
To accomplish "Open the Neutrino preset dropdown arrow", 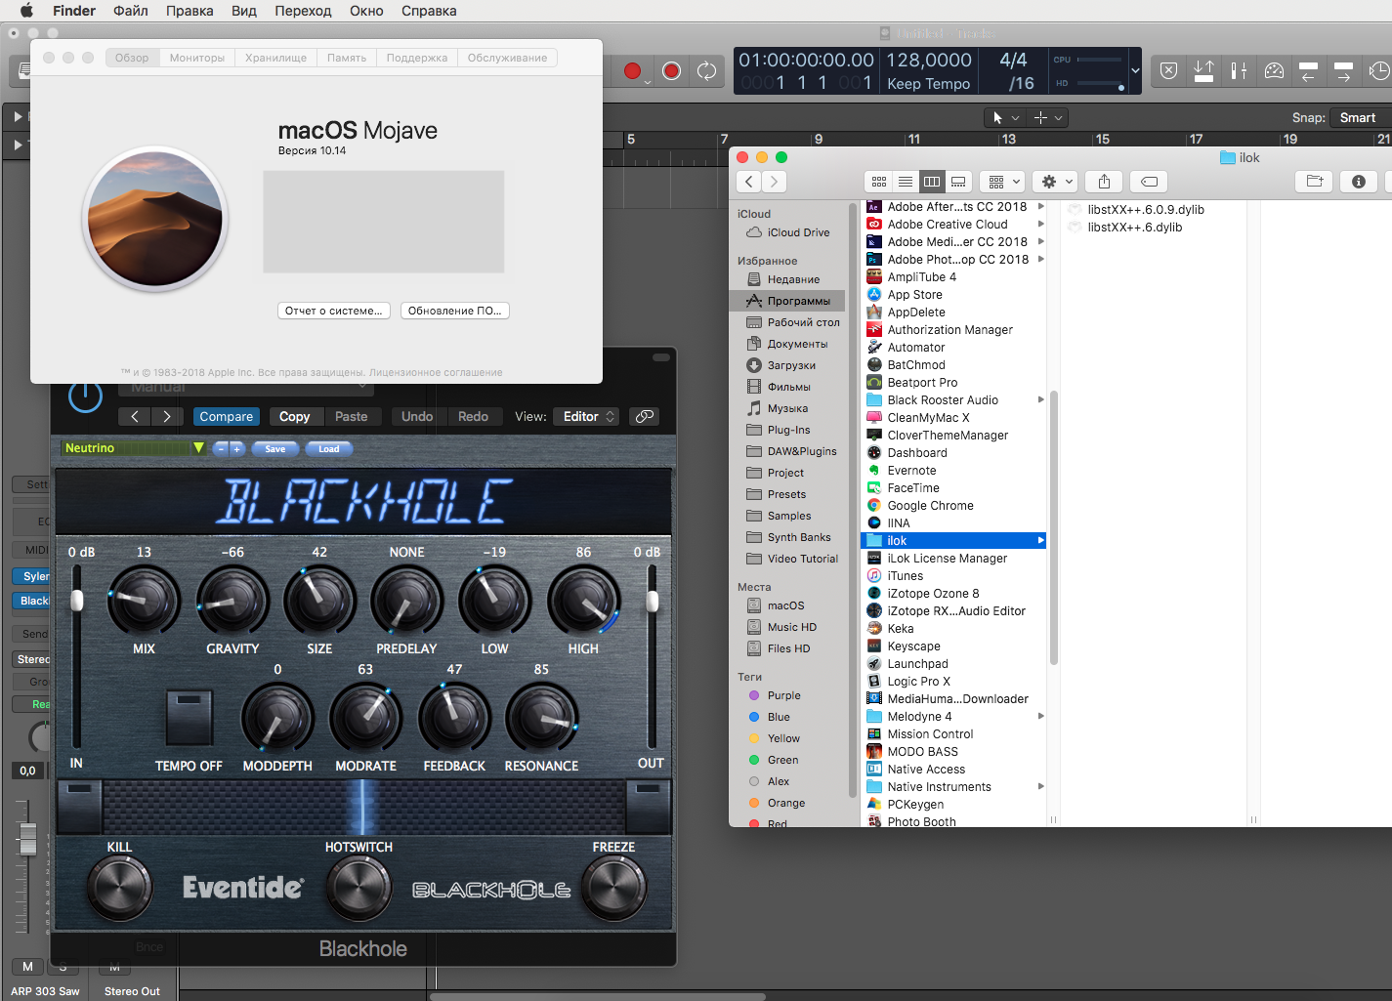I will 198,448.
